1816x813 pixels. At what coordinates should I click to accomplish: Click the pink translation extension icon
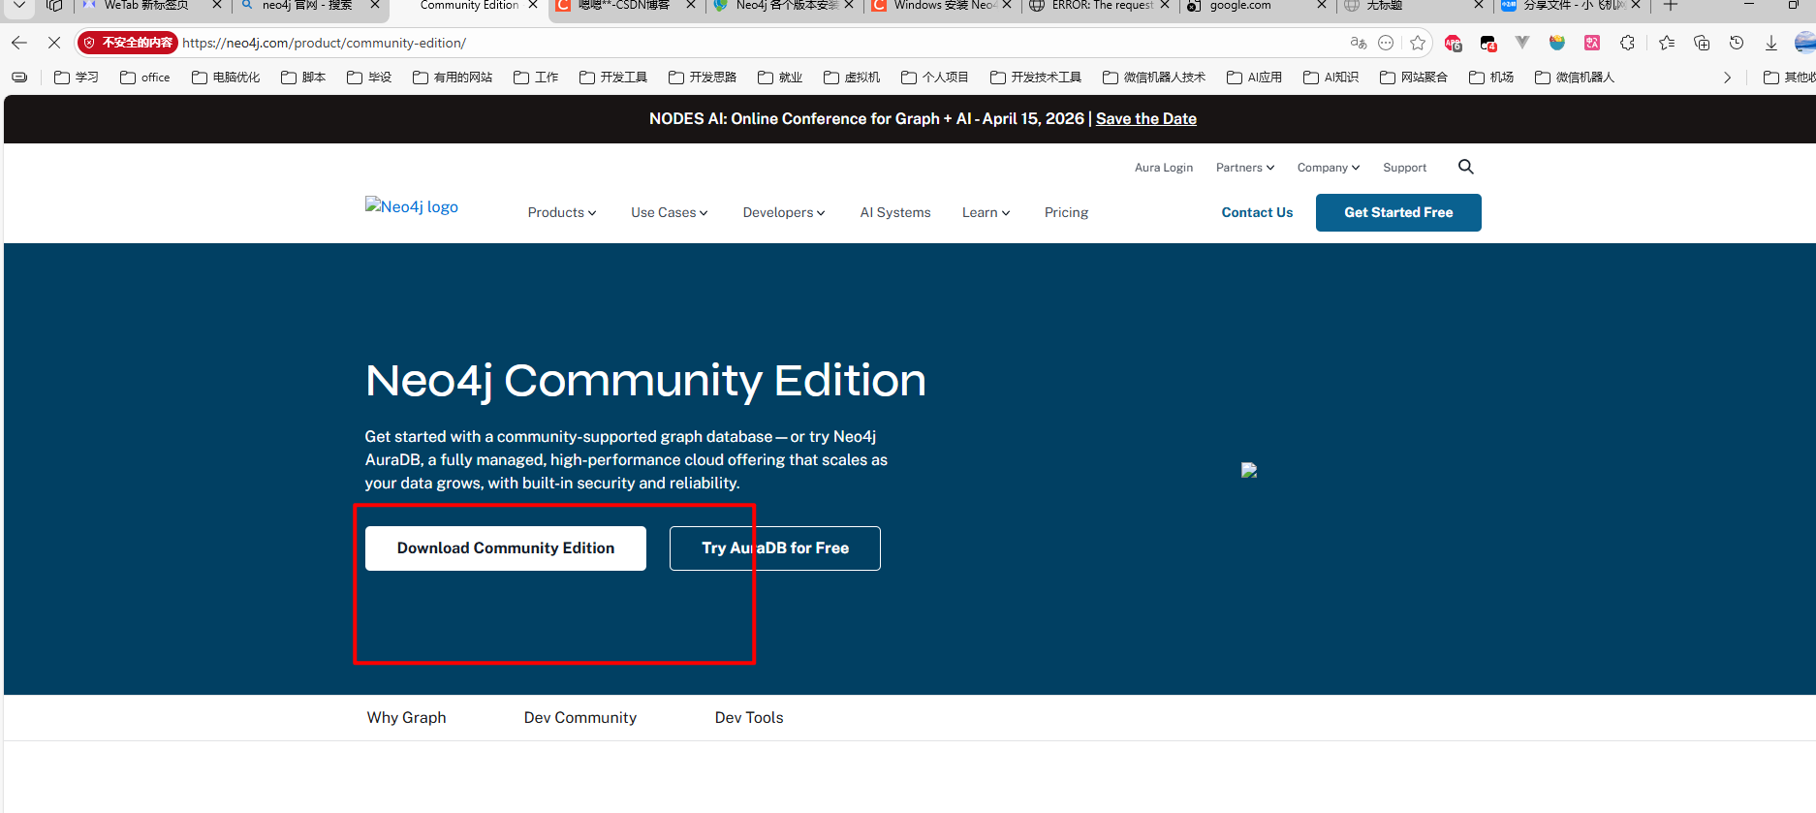(x=1592, y=43)
